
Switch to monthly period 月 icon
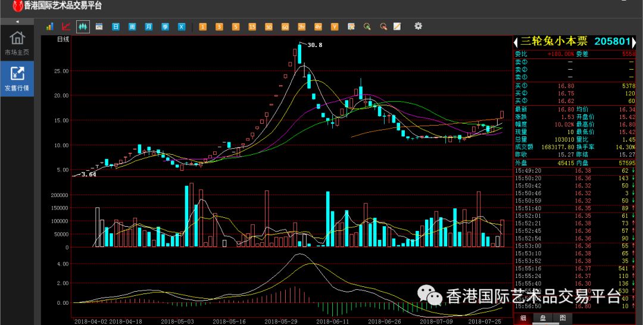point(148,27)
